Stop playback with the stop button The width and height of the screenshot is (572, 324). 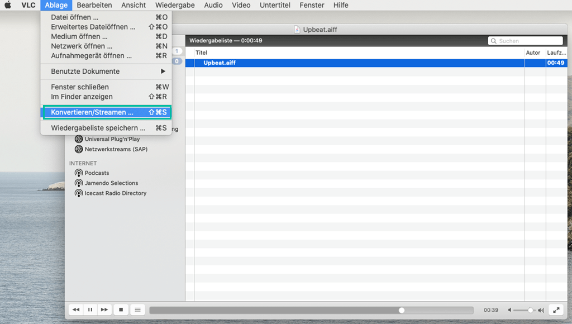point(121,310)
